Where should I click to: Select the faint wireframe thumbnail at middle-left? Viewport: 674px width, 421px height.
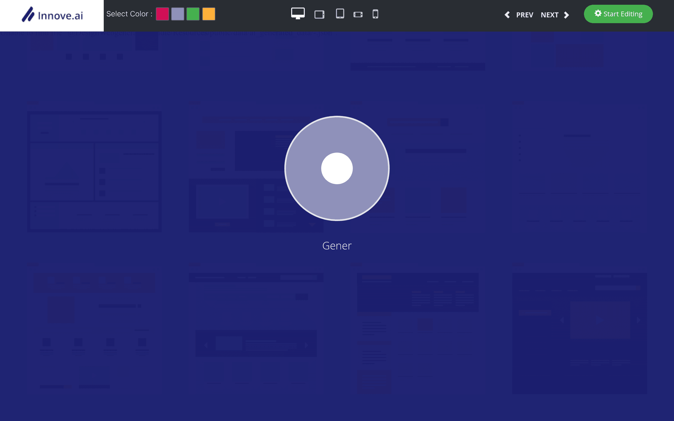95,172
